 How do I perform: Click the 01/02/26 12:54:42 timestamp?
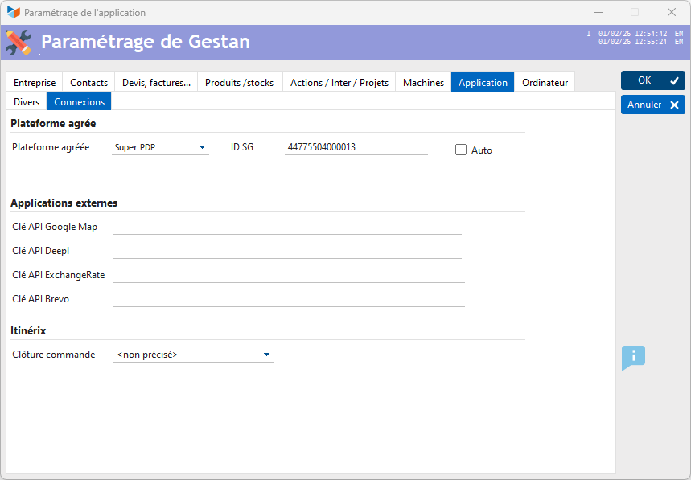pyautogui.click(x=632, y=34)
